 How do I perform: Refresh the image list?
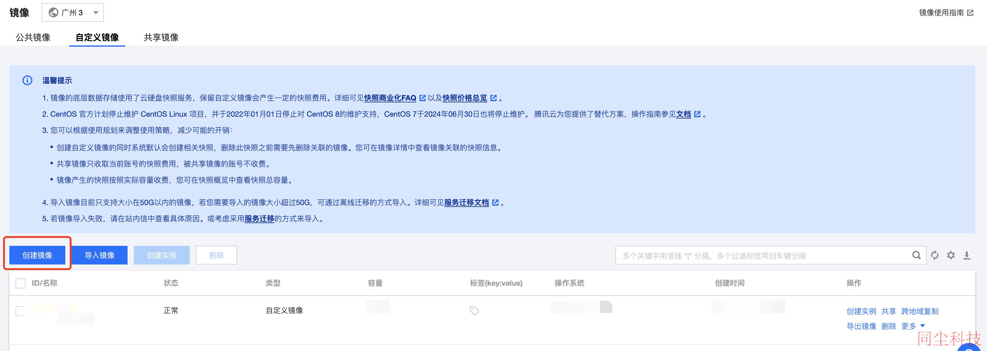coord(935,255)
